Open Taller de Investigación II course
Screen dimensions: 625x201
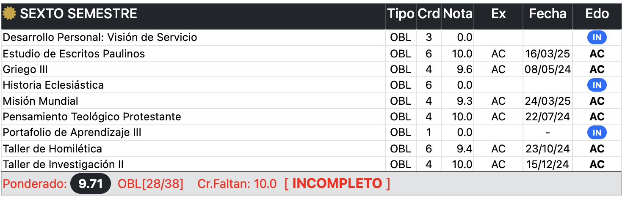tap(63, 164)
